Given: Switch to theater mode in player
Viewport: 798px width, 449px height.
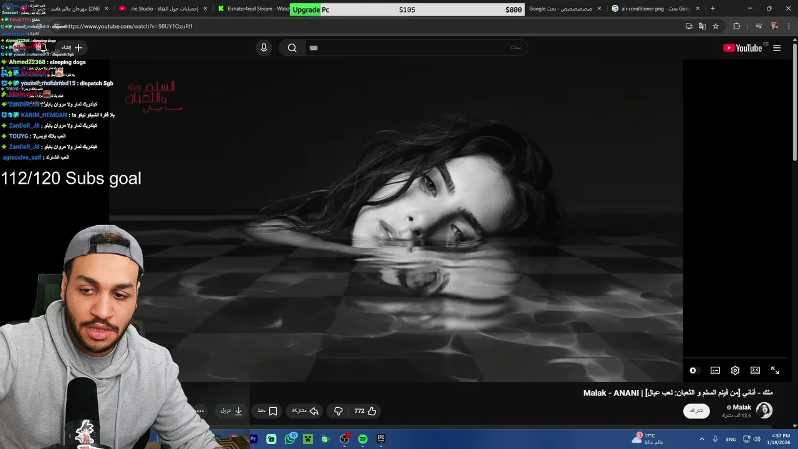Looking at the screenshot, I should pos(755,370).
